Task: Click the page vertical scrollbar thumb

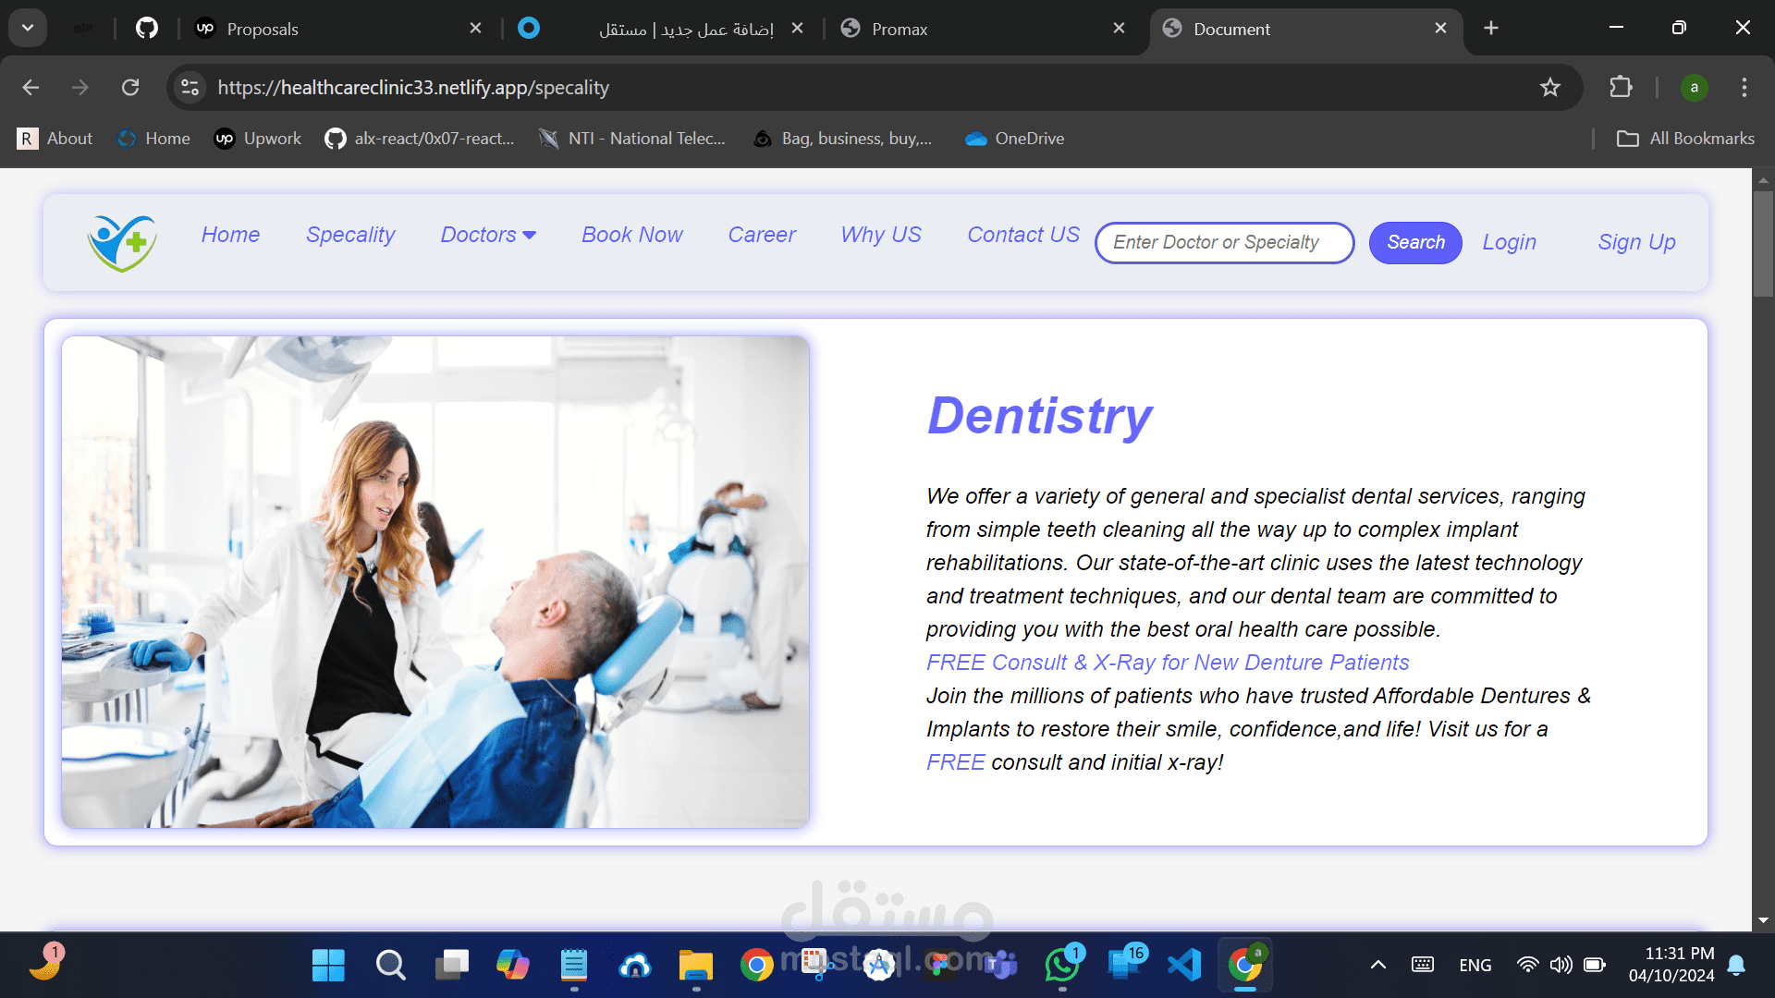Action: coord(1763,242)
